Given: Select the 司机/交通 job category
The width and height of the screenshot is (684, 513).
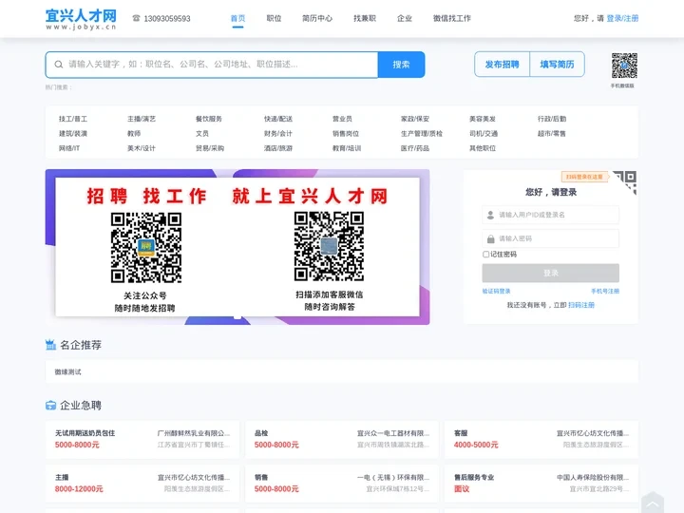Looking at the screenshot, I should coord(484,134).
